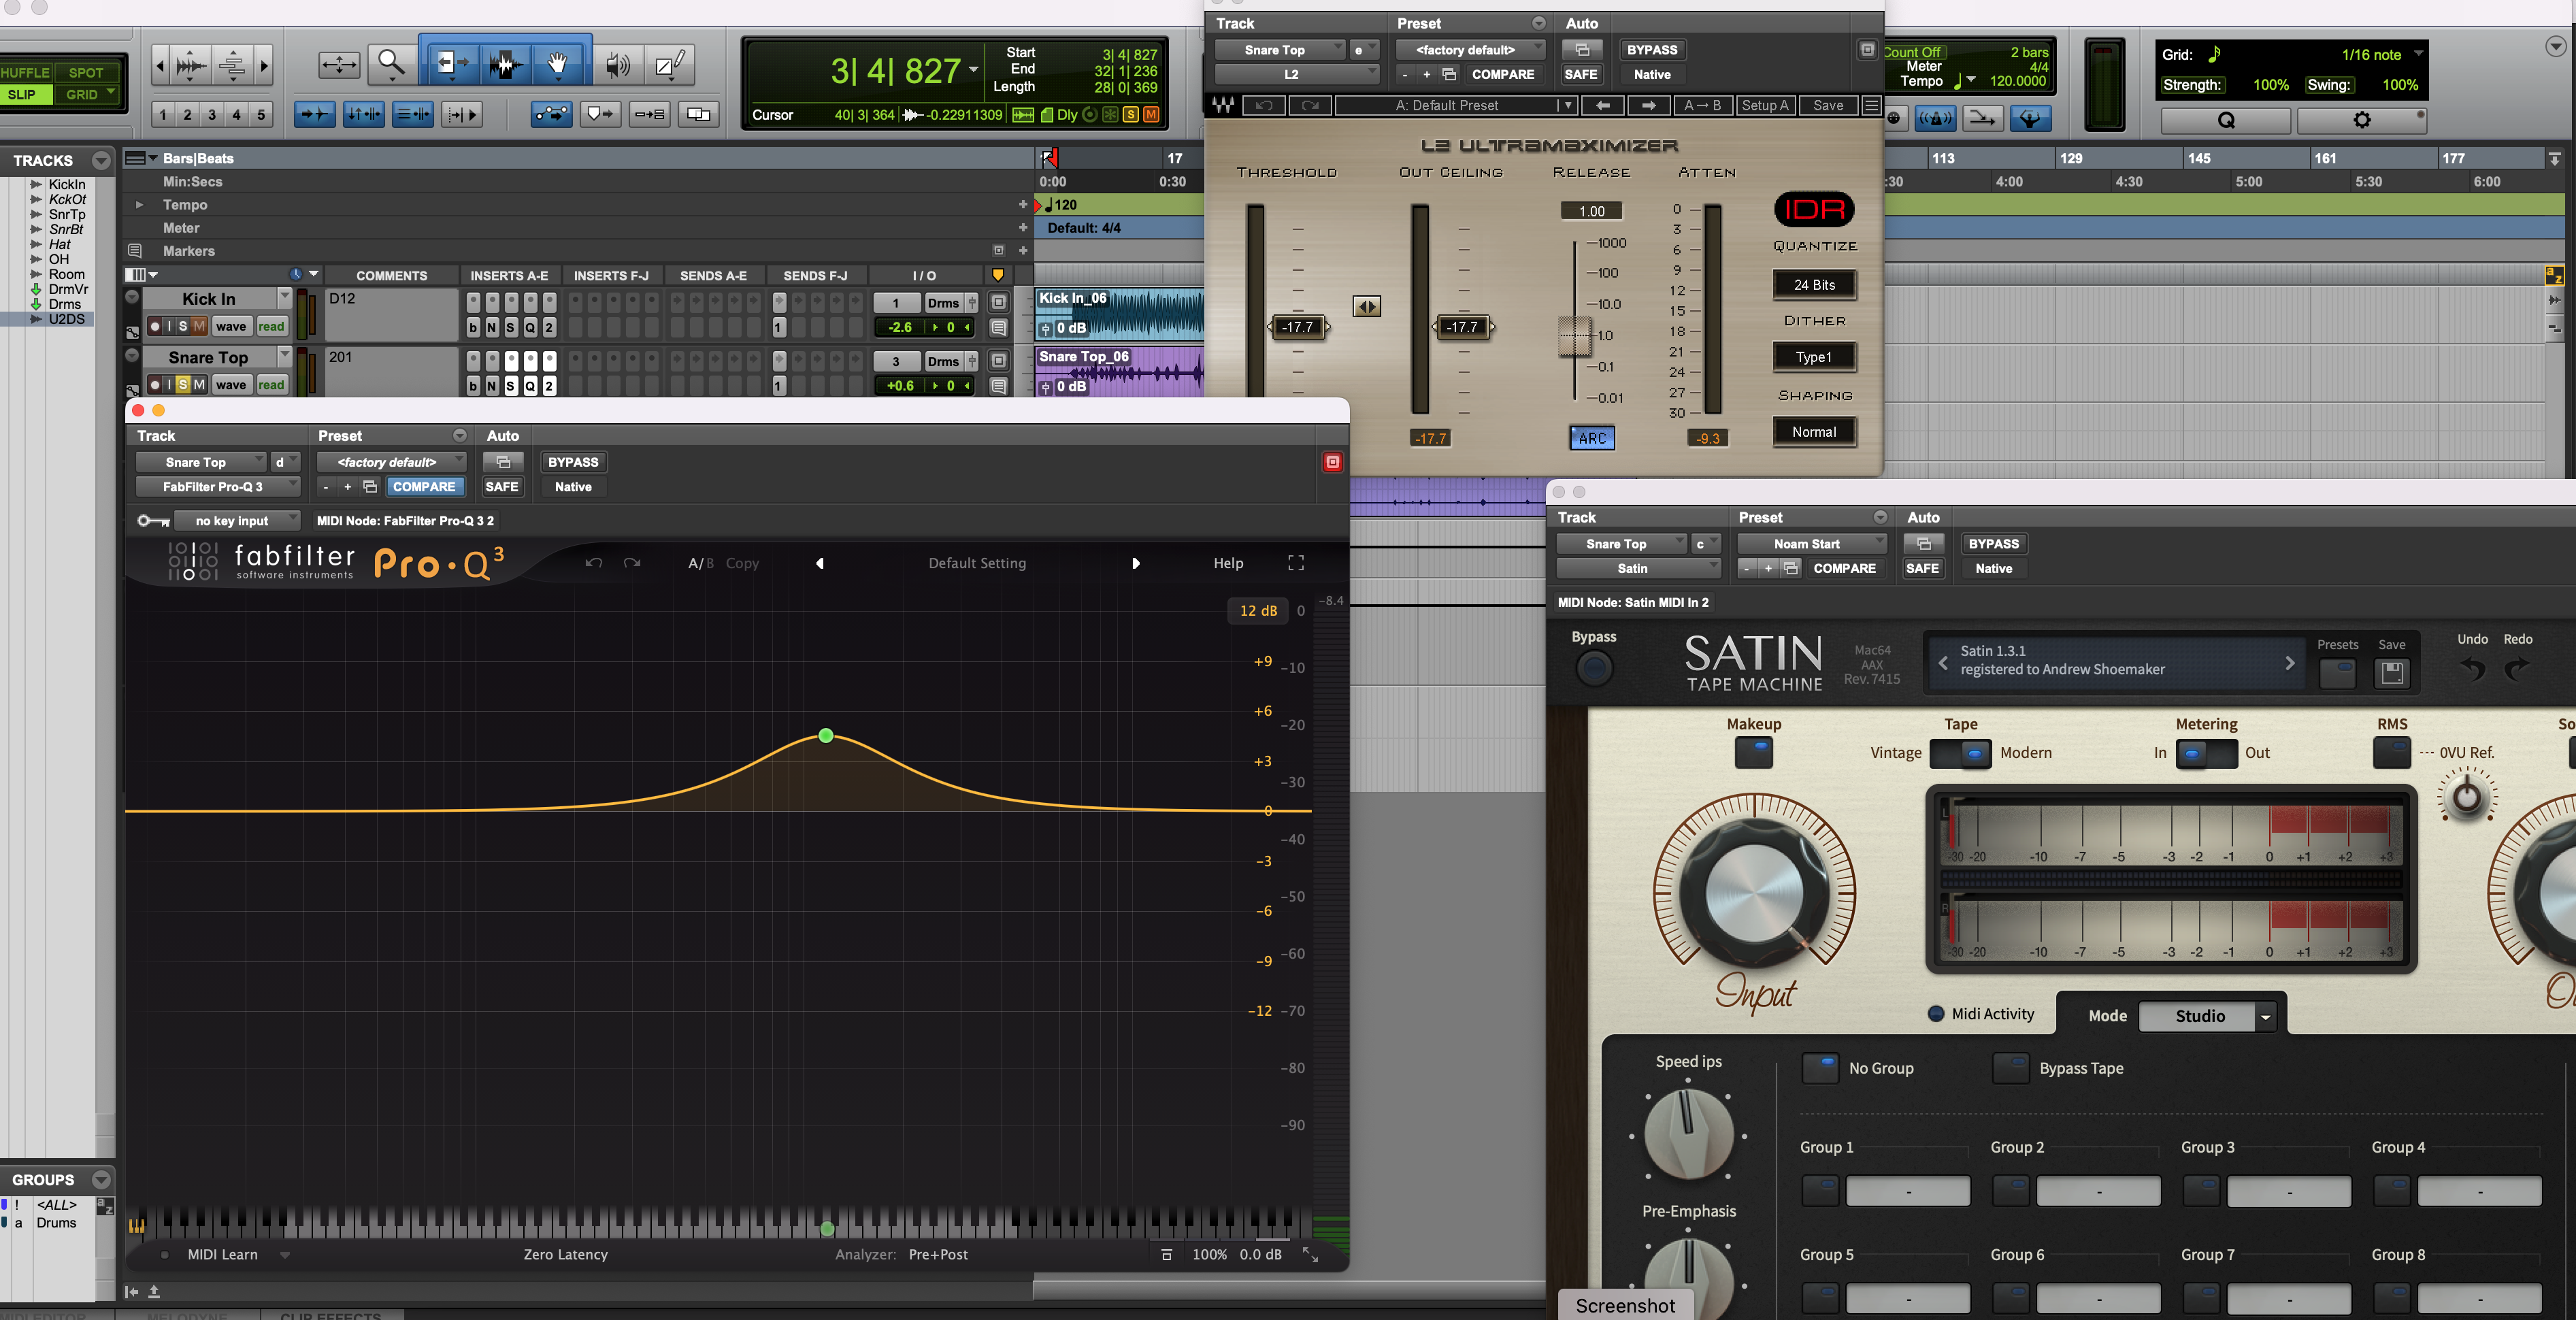Select the Pencil tool

point(669,66)
